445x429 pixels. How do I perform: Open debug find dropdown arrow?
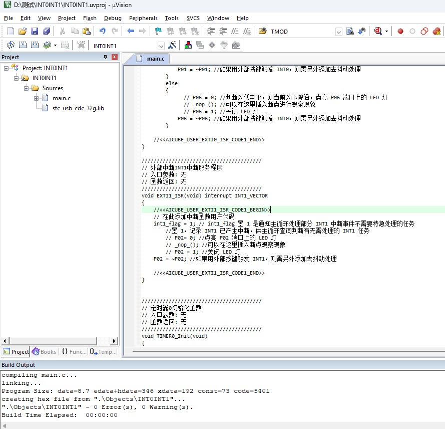(386, 31)
